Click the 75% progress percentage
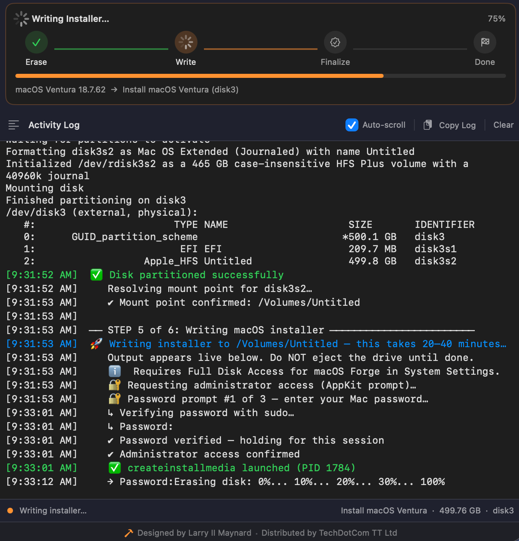Viewport: 519px width, 541px height. coord(497,19)
